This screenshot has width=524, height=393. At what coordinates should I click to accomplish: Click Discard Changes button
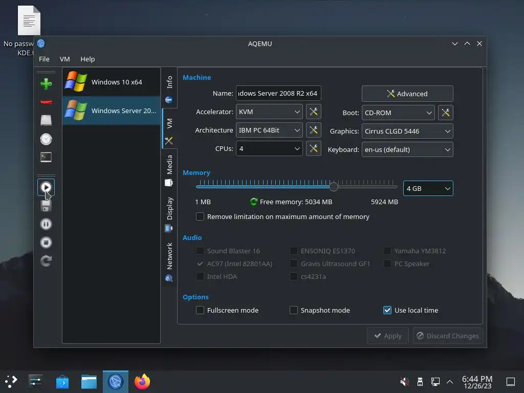click(x=448, y=336)
